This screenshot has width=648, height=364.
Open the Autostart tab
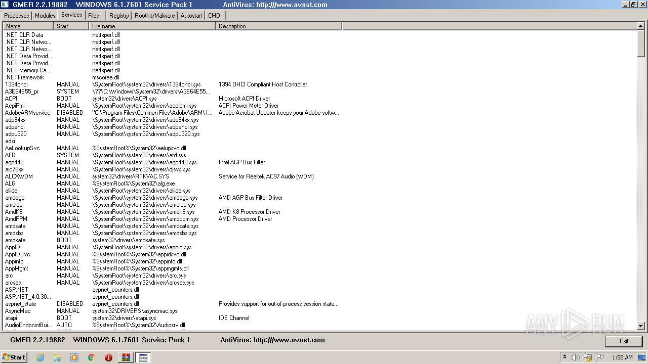point(191,16)
